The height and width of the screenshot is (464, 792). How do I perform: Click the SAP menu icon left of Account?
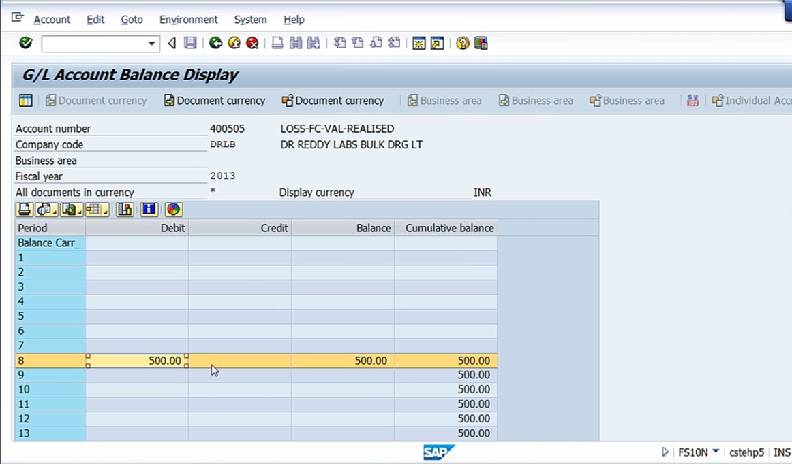pos(18,18)
